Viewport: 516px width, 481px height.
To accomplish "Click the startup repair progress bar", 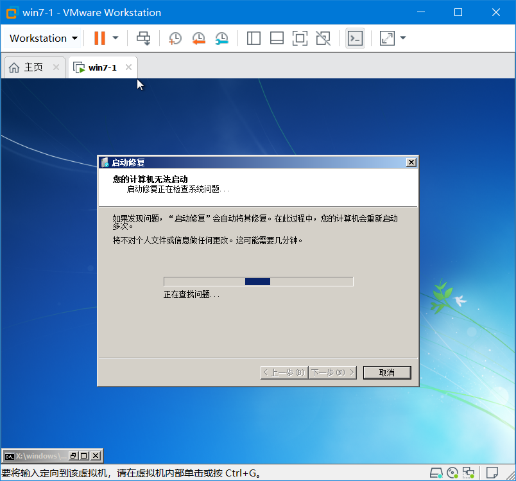I will [x=259, y=281].
